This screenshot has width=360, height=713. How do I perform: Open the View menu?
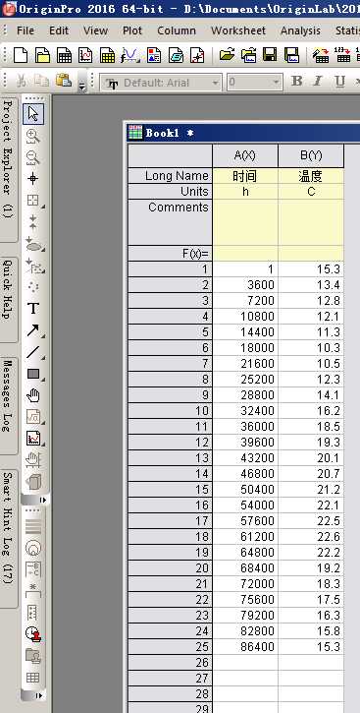[96, 30]
